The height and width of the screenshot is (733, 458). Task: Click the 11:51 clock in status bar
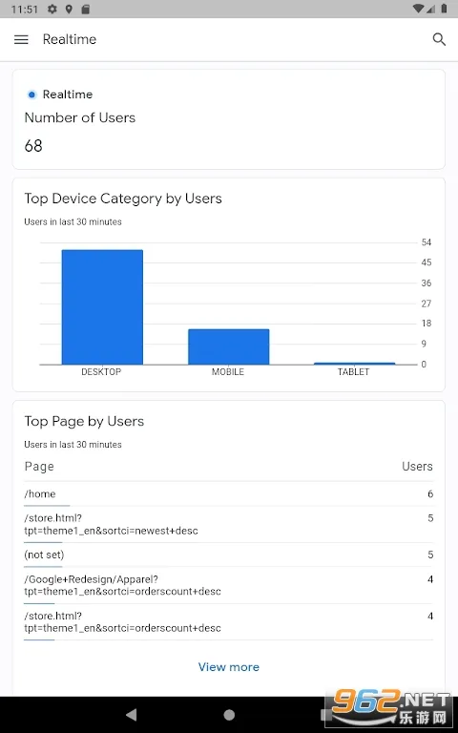(24, 10)
